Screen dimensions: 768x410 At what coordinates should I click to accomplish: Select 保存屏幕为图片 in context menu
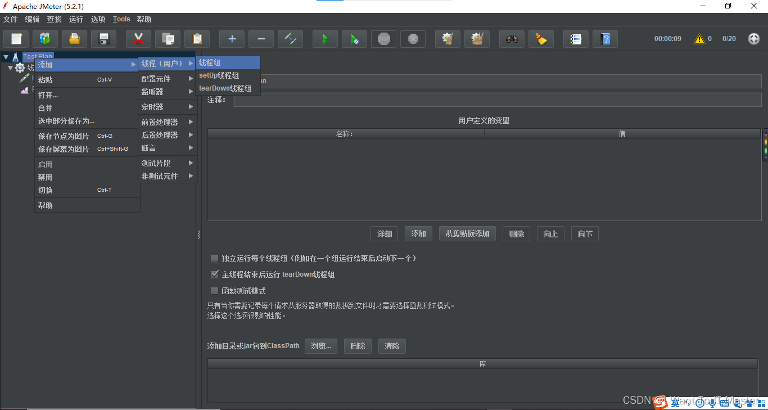pyautogui.click(x=87, y=149)
